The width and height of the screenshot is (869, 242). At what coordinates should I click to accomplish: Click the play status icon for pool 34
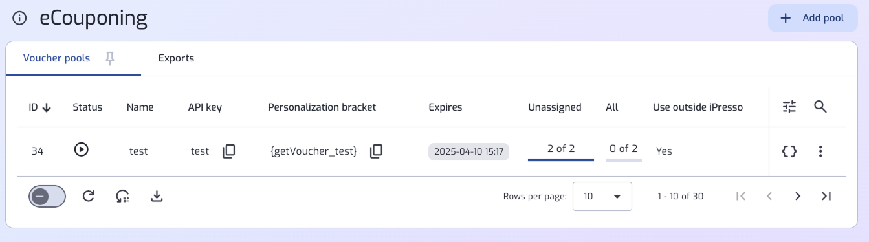click(81, 149)
